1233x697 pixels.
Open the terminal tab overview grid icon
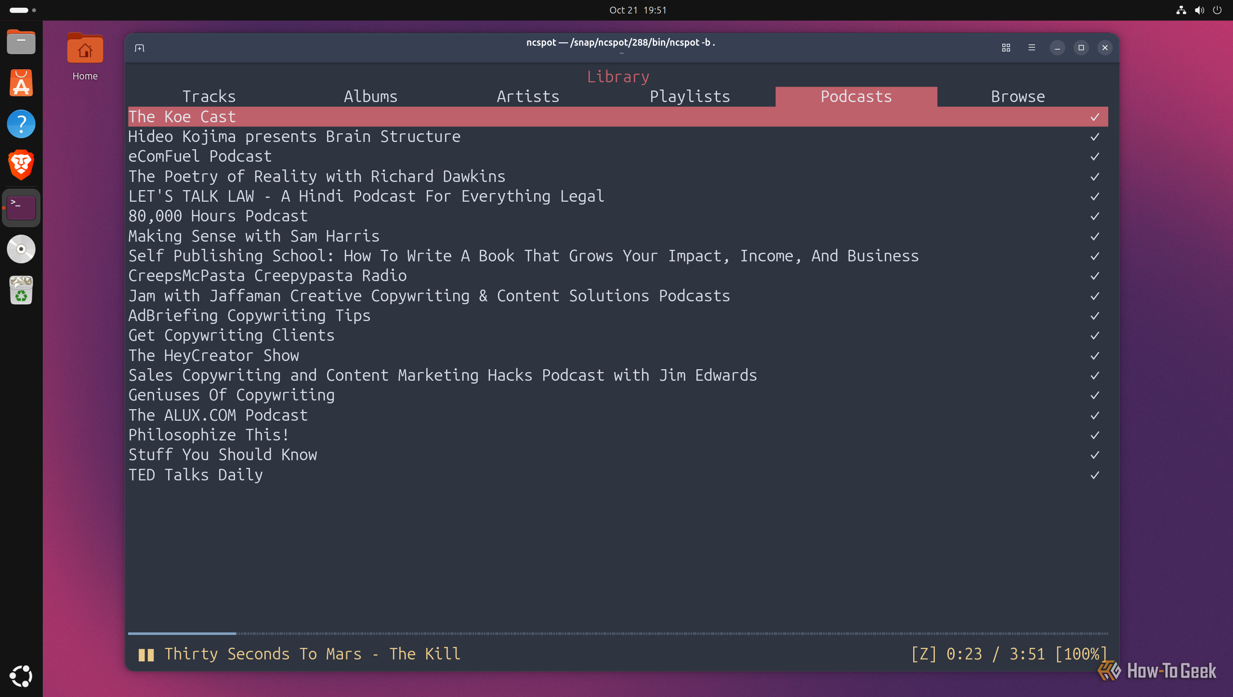tap(1006, 48)
